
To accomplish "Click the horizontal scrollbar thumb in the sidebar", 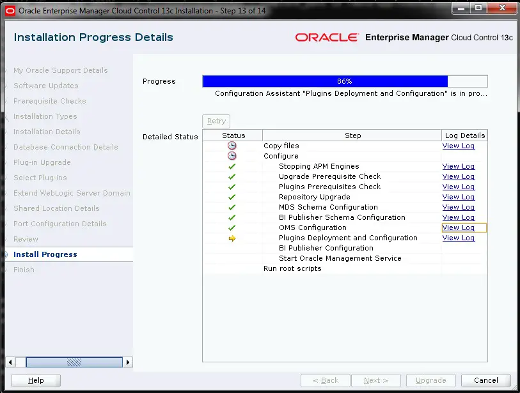I will coord(74,362).
